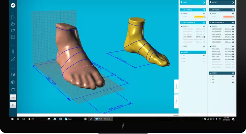This screenshot has height=134, width=246.
Task: Choose the second cube view icon
Action: [x=13, y=82]
